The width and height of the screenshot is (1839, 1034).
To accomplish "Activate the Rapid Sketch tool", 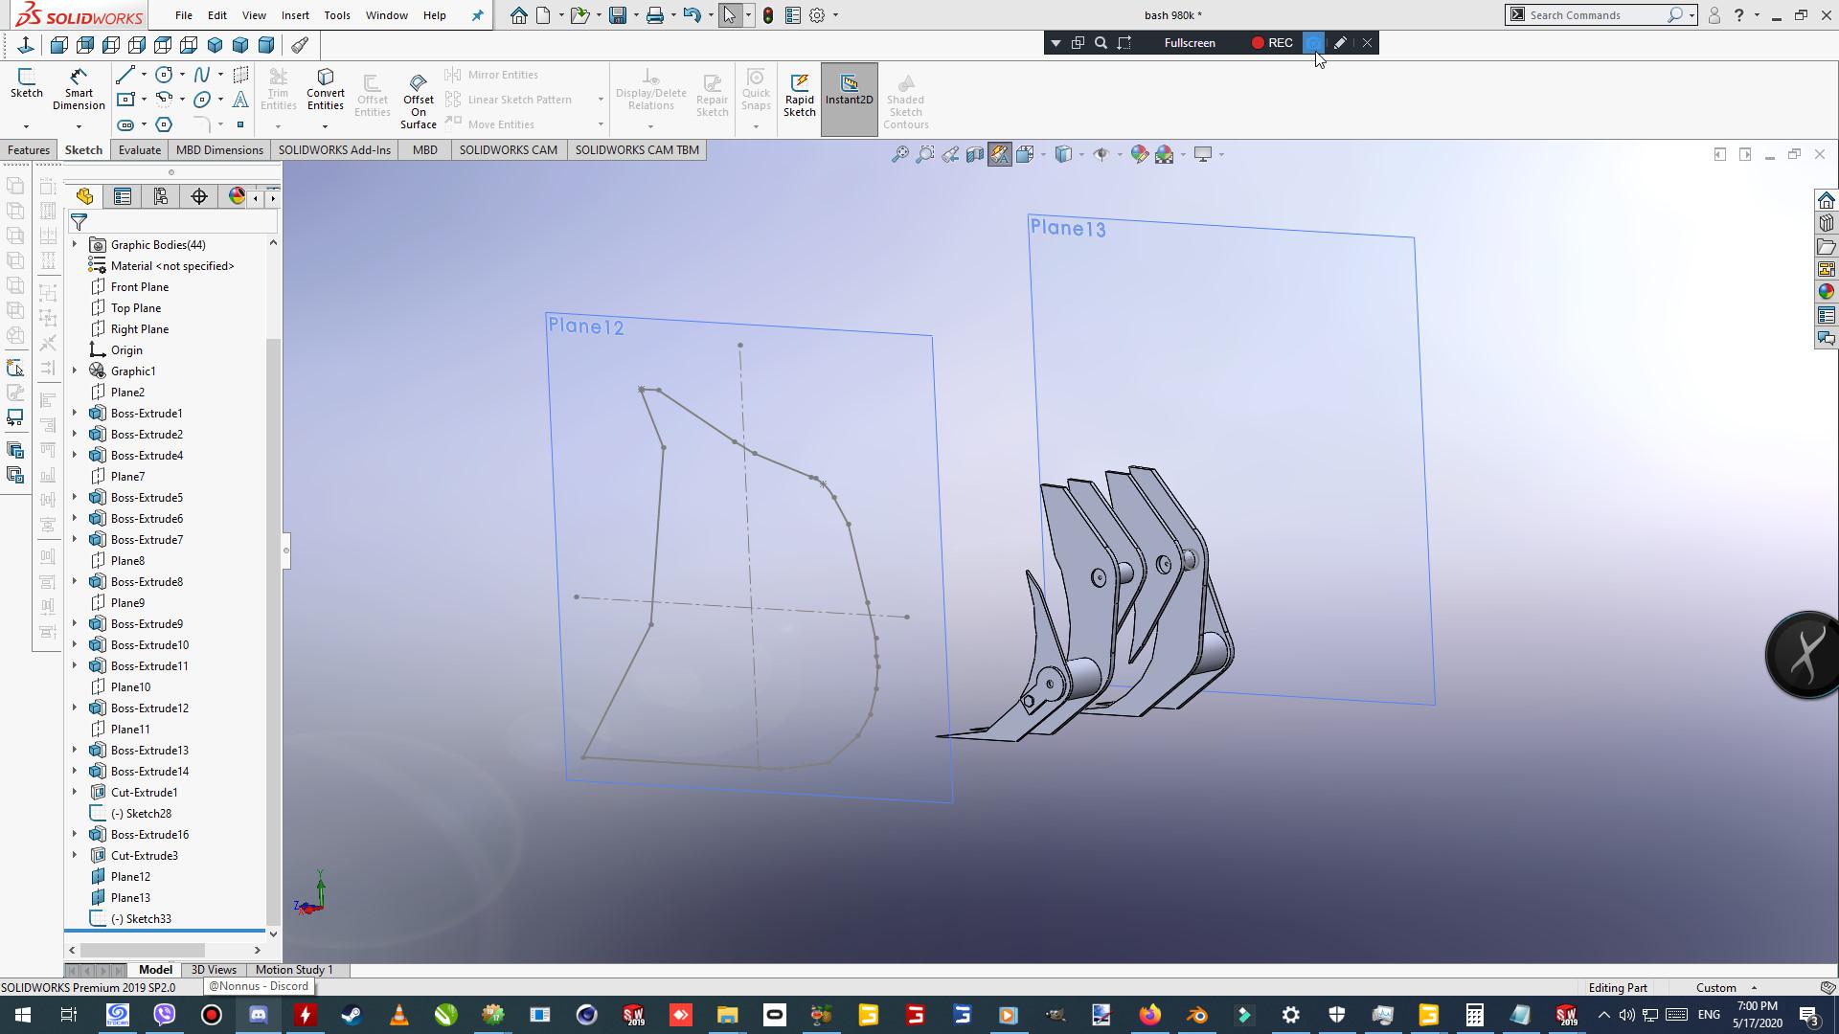I will pos(799,95).
